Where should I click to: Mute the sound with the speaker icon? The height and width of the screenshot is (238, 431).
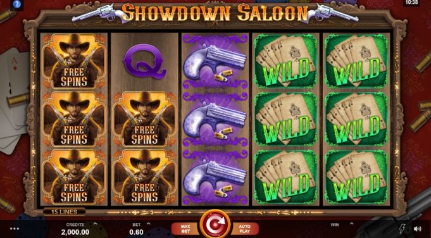[418, 229]
